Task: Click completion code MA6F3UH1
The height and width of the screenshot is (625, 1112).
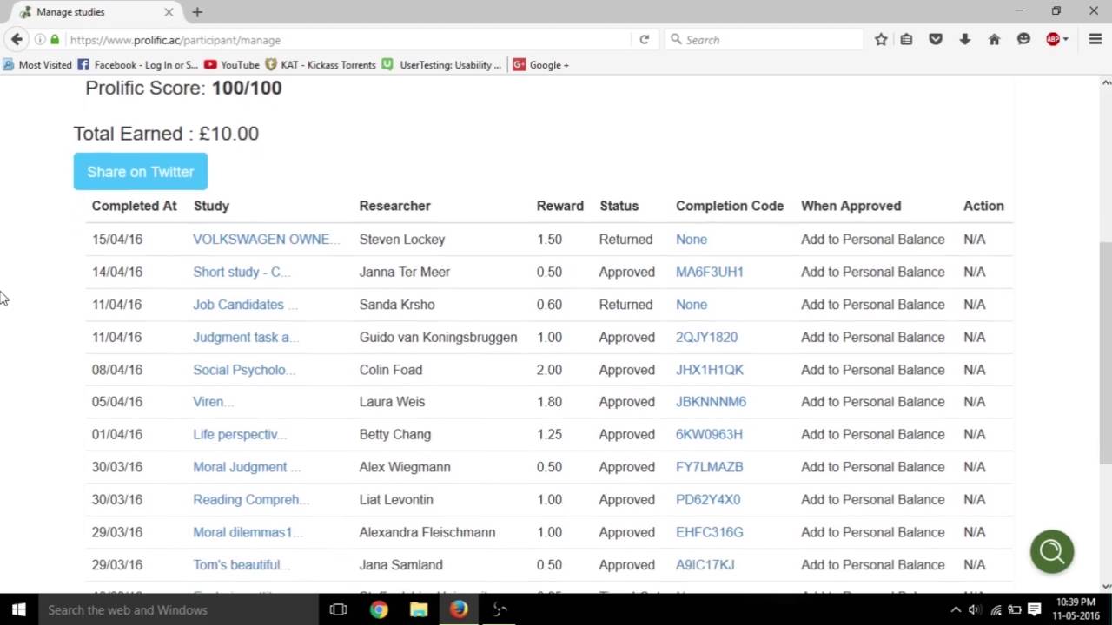Action: (x=710, y=272)
